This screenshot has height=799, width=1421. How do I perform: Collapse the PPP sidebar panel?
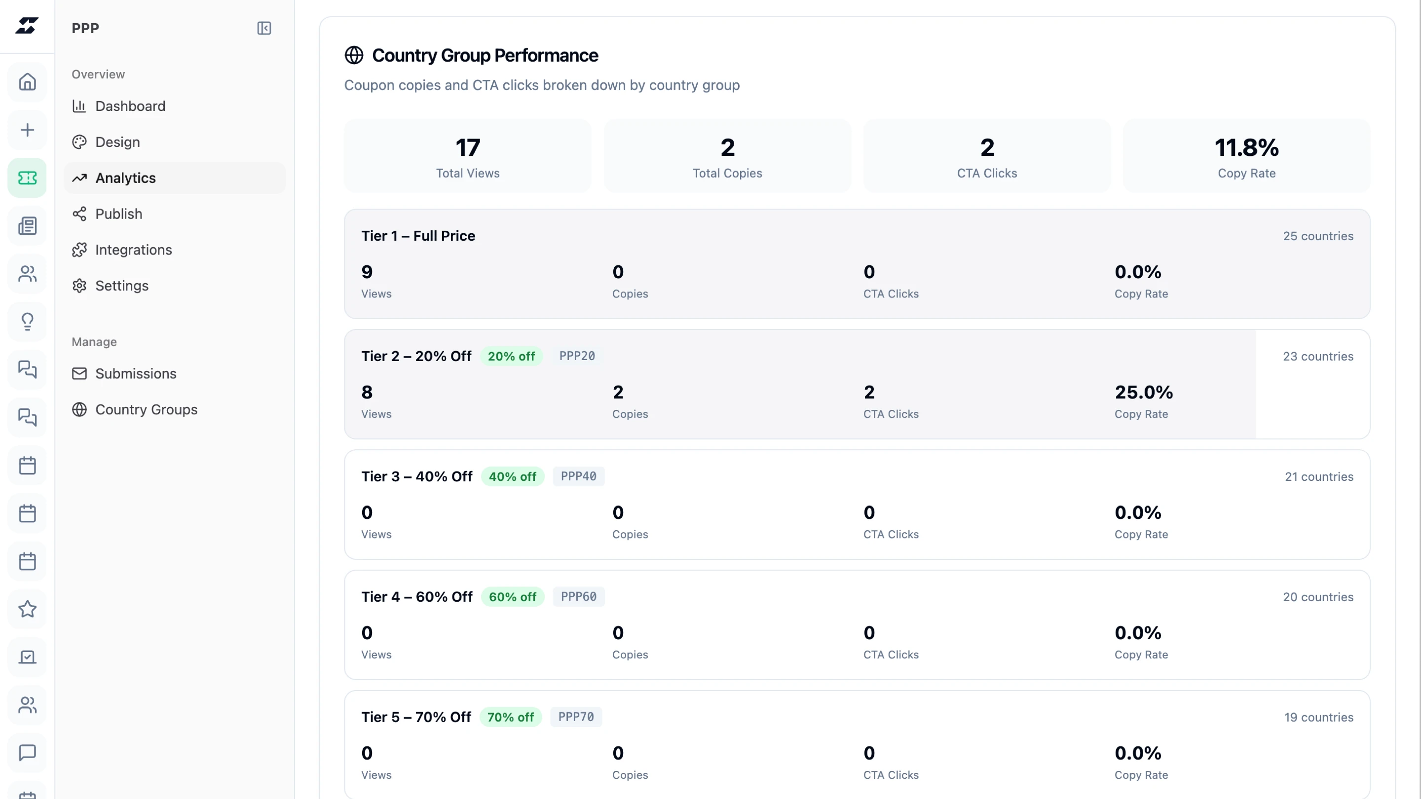coord(263,28)
